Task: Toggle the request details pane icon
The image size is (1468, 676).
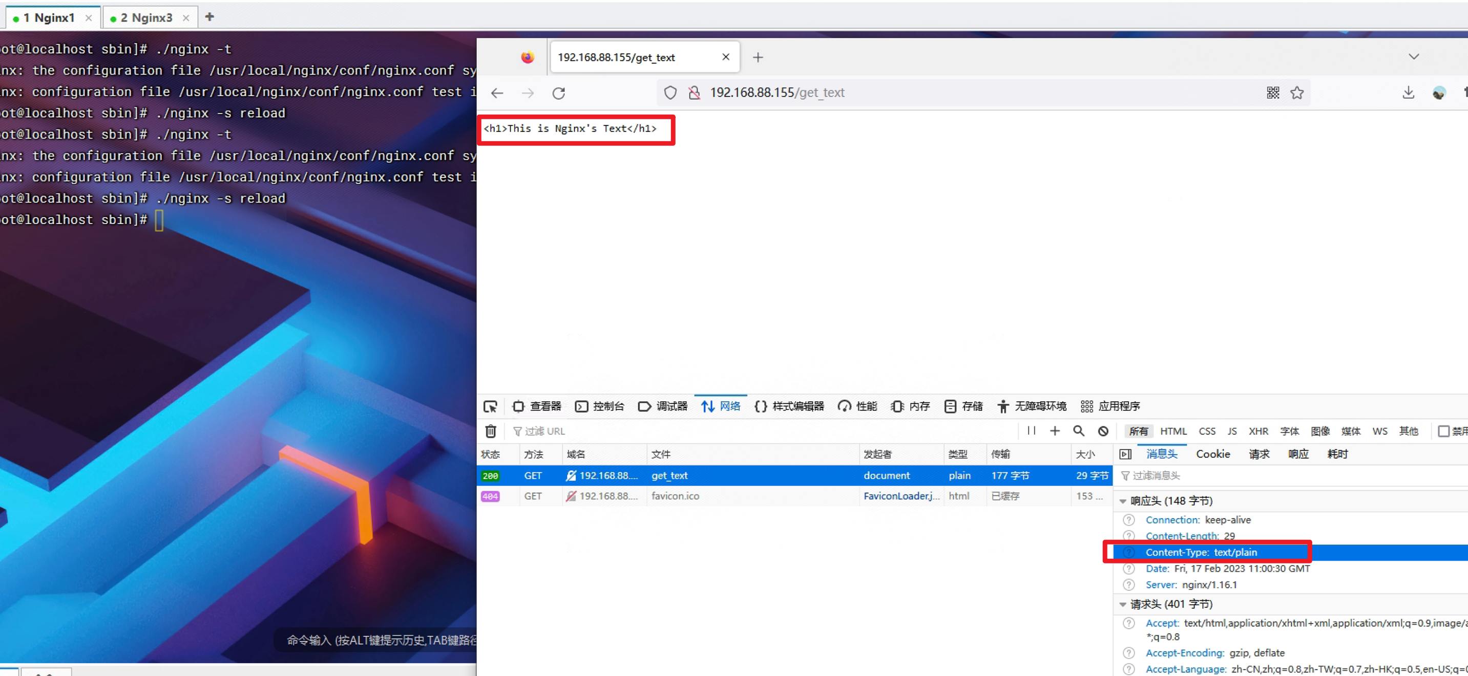Action: tap(1125, 454)
